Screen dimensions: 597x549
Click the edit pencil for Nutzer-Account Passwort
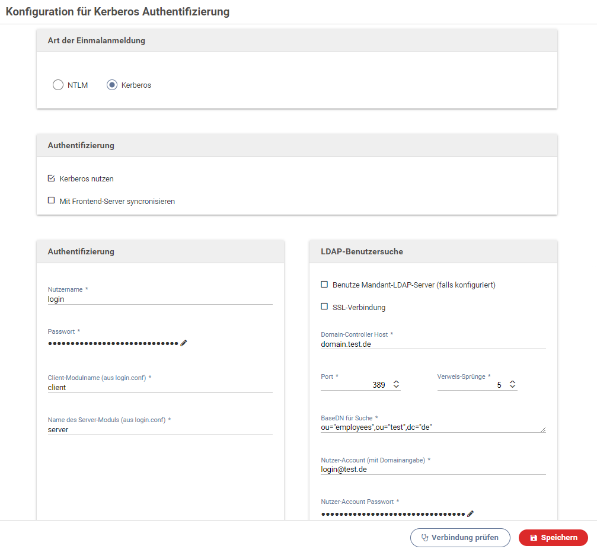[x=471, y=513]
